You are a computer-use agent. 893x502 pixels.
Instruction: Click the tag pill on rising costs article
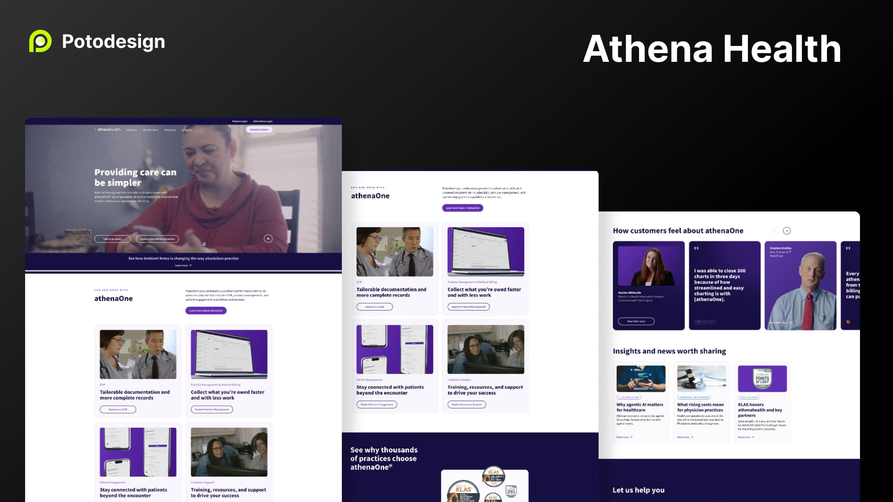694,397
